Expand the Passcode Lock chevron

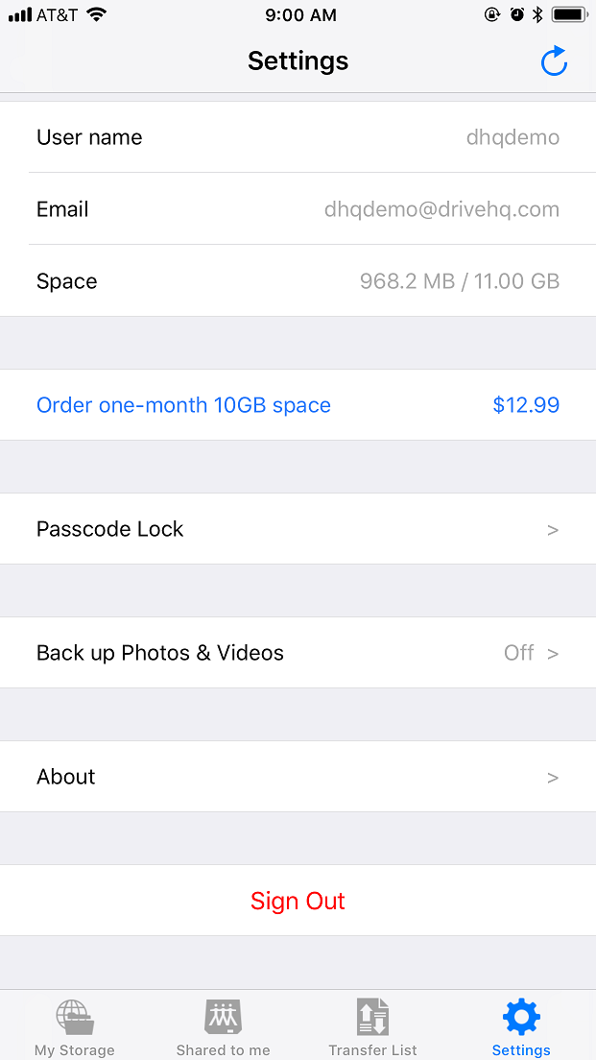(x=552, y=529)
